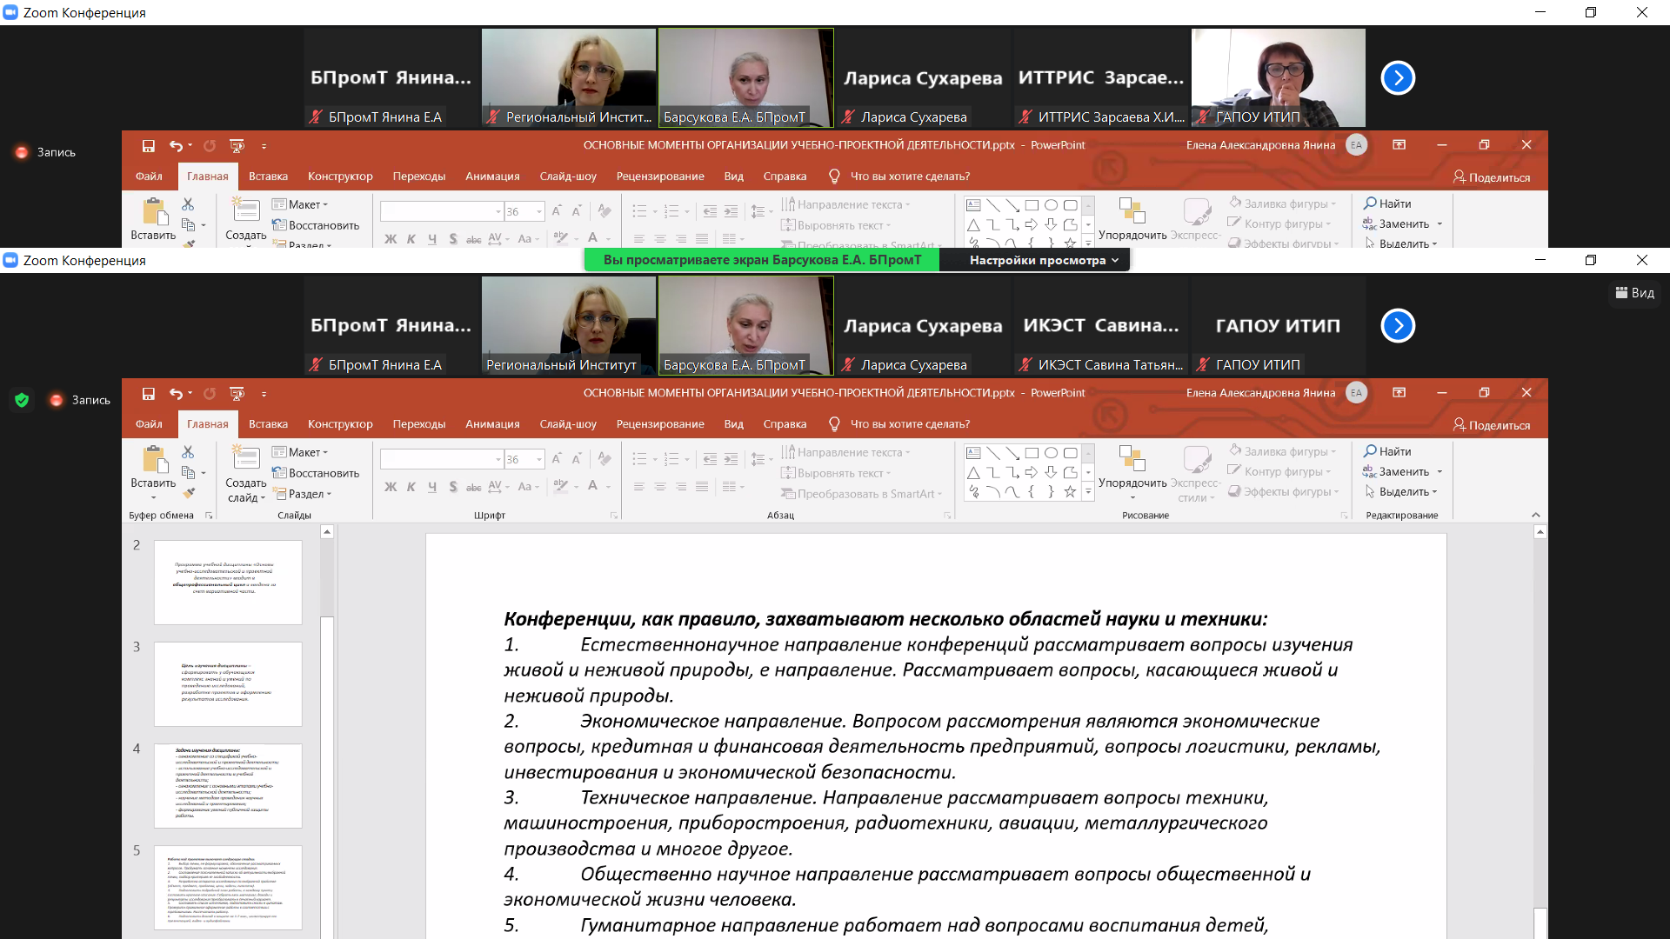Click Восстановить in the lower ribbon
The width and height of the screenshot is (1670, 939).
[x=315, y=473]
